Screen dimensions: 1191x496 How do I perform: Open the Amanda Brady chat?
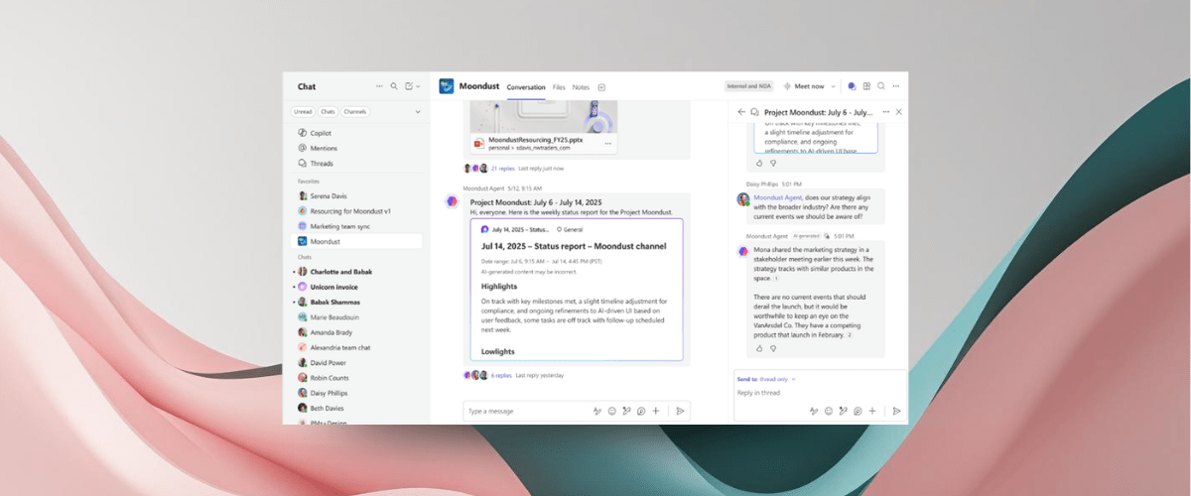click(x=357, y=332)
